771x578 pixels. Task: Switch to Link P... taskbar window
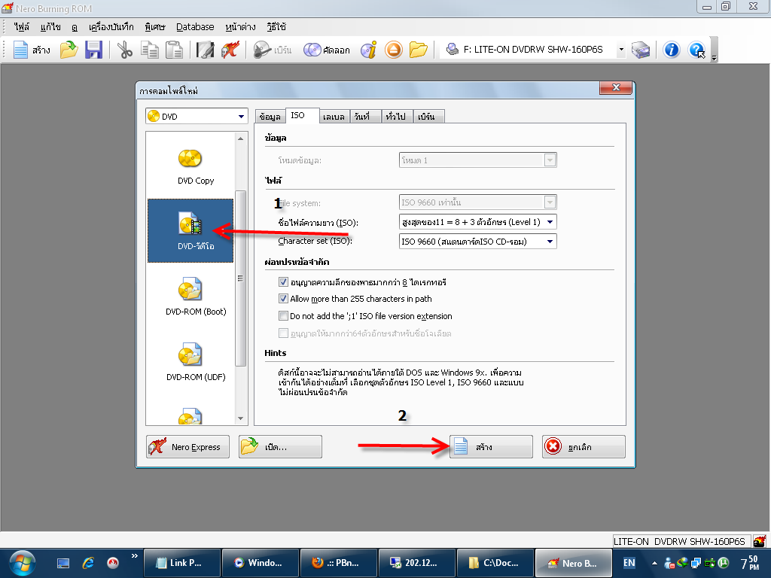(x=182, y=563)
